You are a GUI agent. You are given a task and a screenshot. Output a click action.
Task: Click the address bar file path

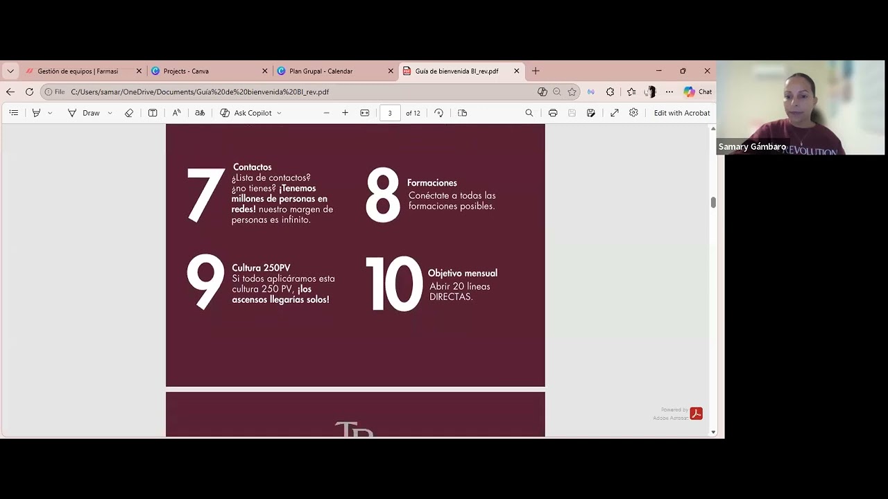pos(200,91)
